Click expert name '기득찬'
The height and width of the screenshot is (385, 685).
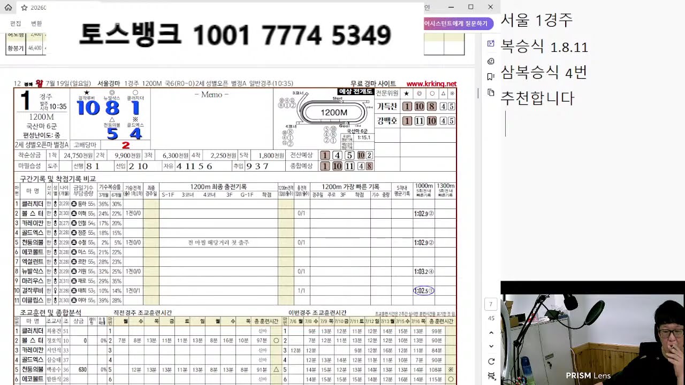387,106
